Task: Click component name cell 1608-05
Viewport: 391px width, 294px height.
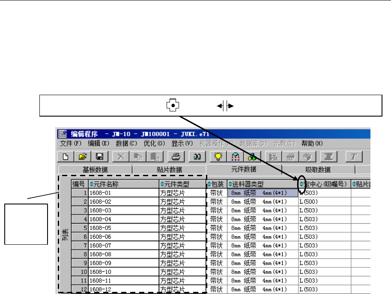Action: tap(124, 228)
